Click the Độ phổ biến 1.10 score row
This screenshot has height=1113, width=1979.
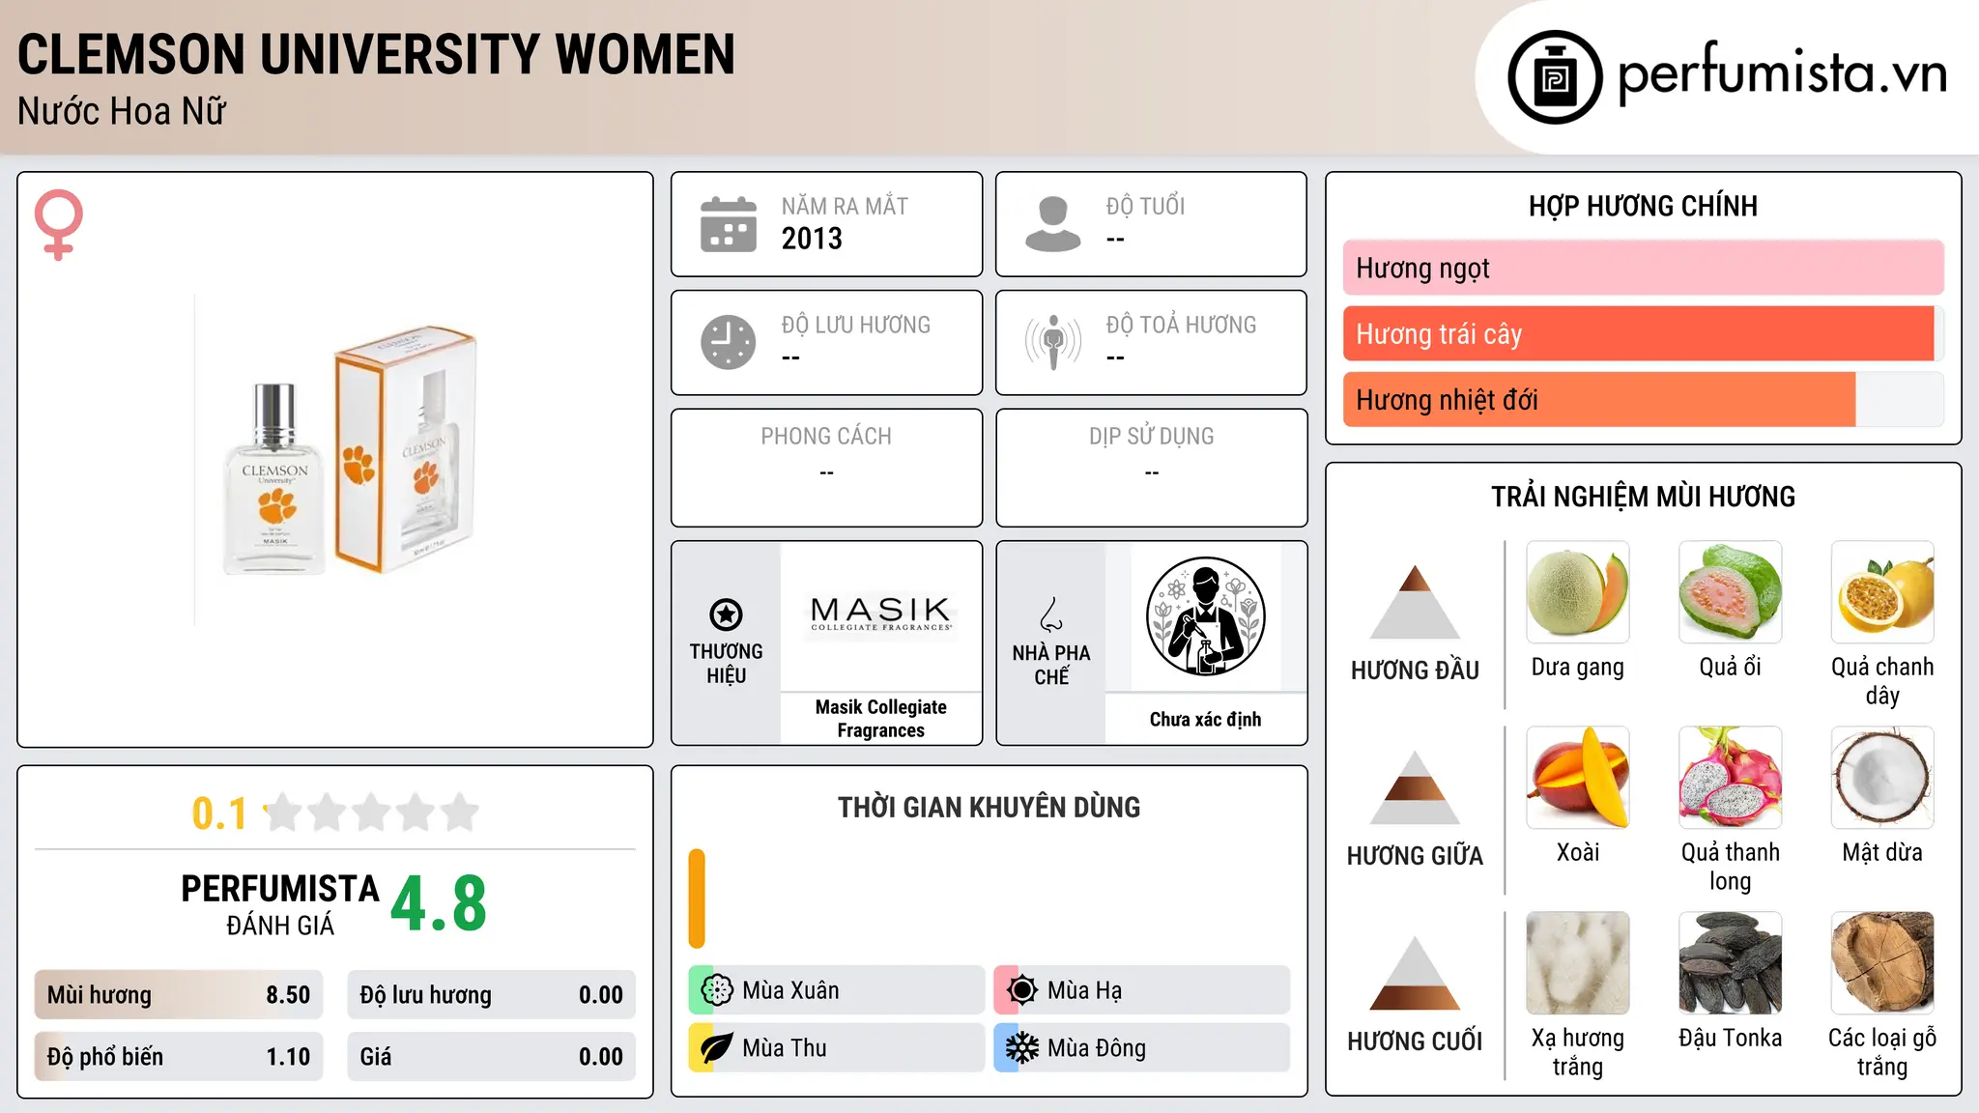coord(179,1057)
